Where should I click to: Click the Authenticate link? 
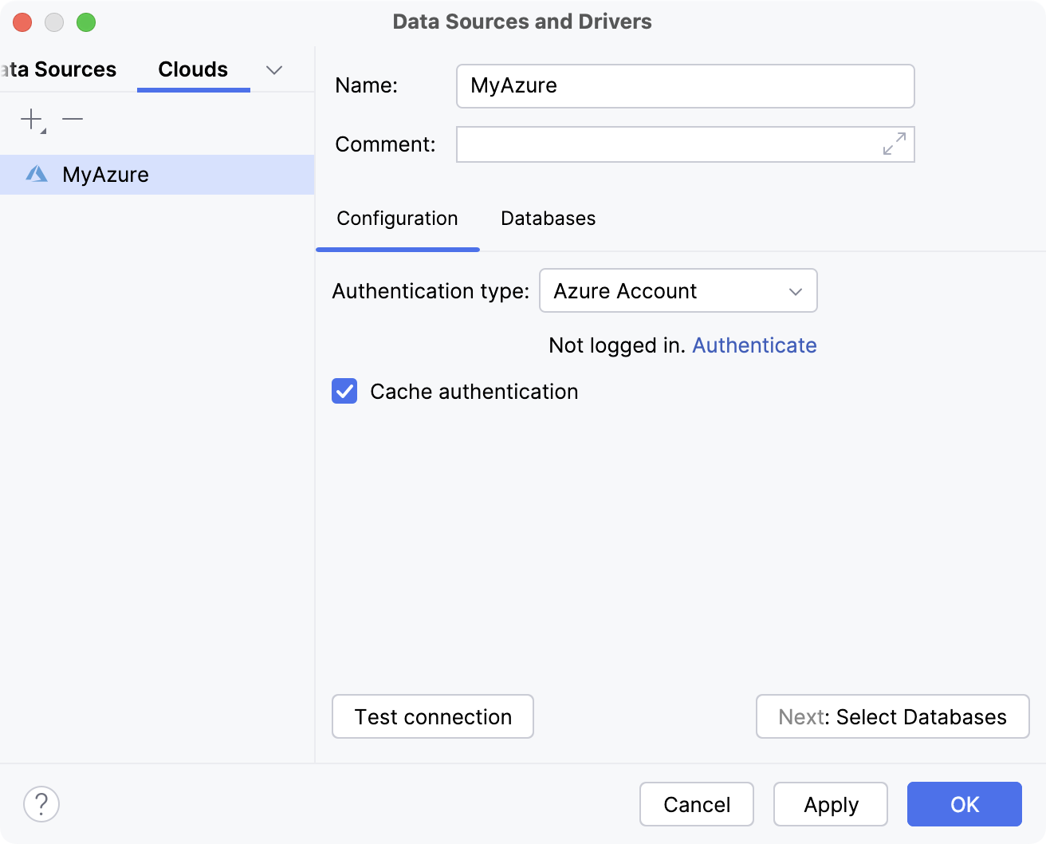point(753,345)
